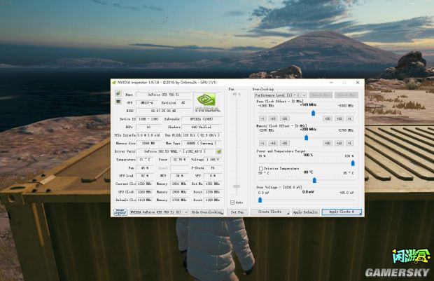
Task: Click the Apply Defaults button
Action: [x=305, y=212]
